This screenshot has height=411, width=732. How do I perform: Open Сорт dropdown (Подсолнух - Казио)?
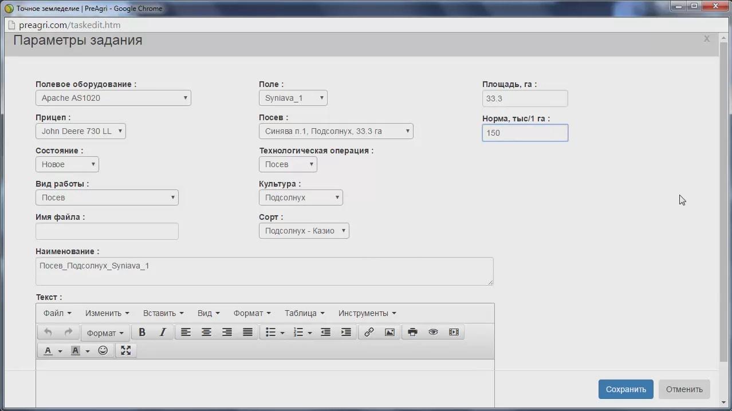click(x=304, y=231)
